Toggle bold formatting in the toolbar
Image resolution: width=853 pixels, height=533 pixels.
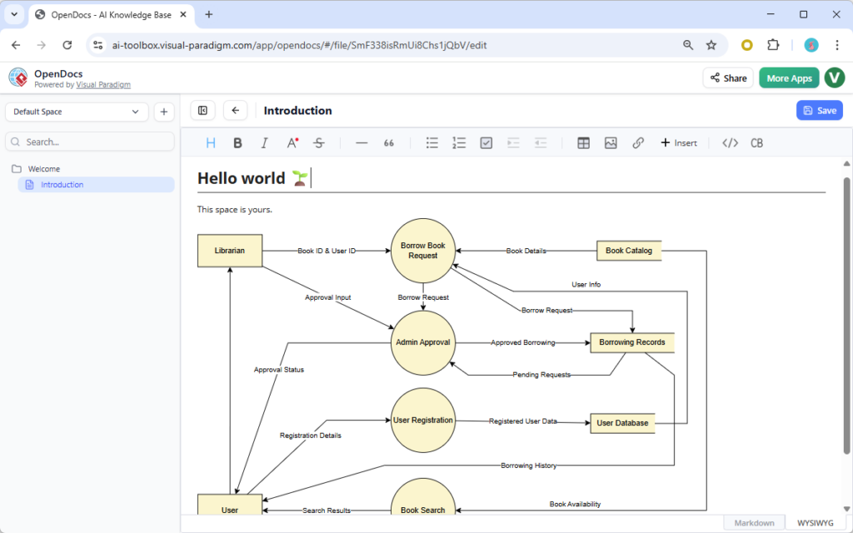(x=237, y=142)
